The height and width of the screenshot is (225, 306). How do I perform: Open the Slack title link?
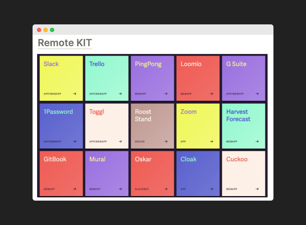tap(51, 64)
